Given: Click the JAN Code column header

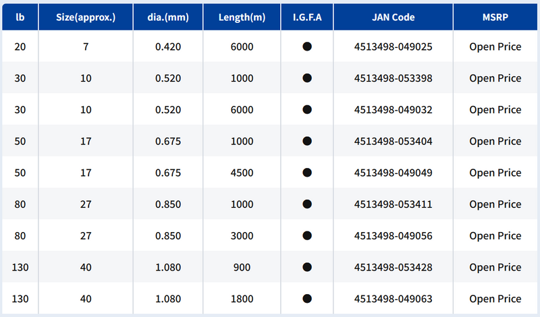Looking at the screenshot, I should [394, 17].
